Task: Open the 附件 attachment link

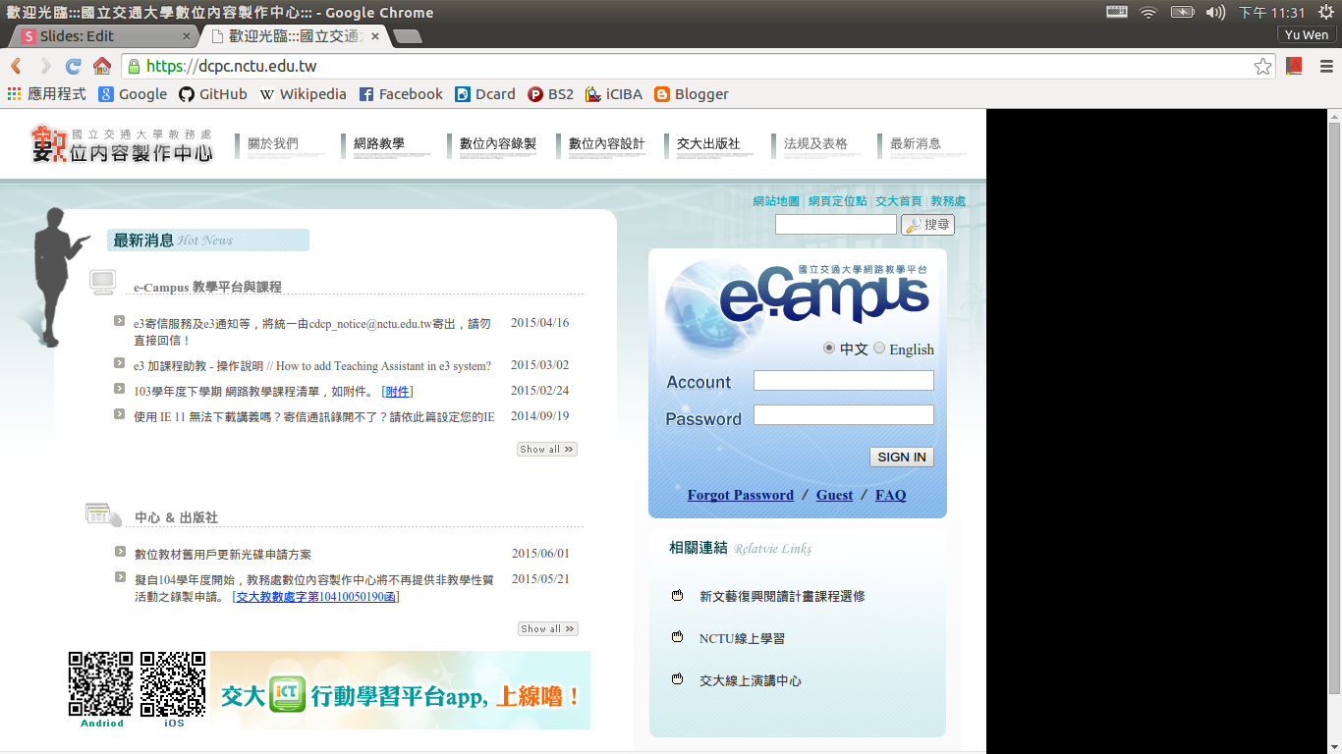Action: 397,392
